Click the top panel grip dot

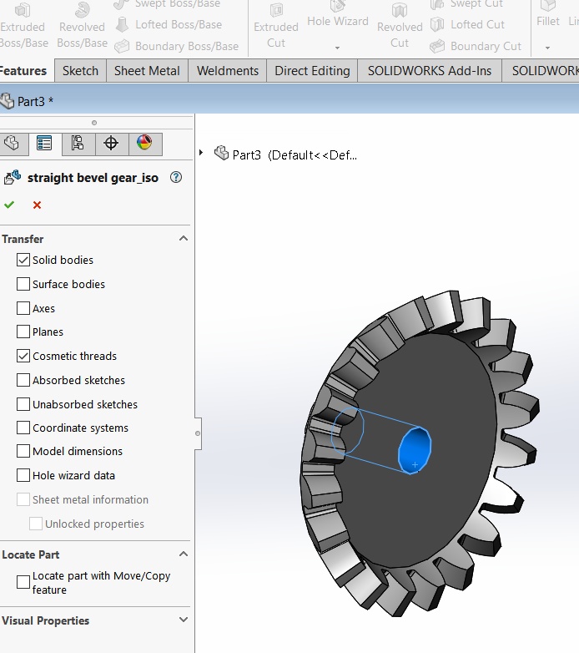(x=94, y=123)
